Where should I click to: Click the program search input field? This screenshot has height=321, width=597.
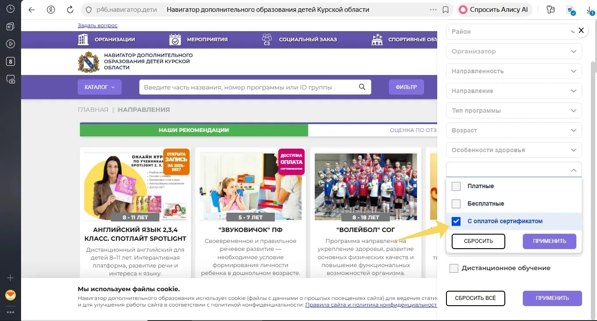[x=255, y=87]
